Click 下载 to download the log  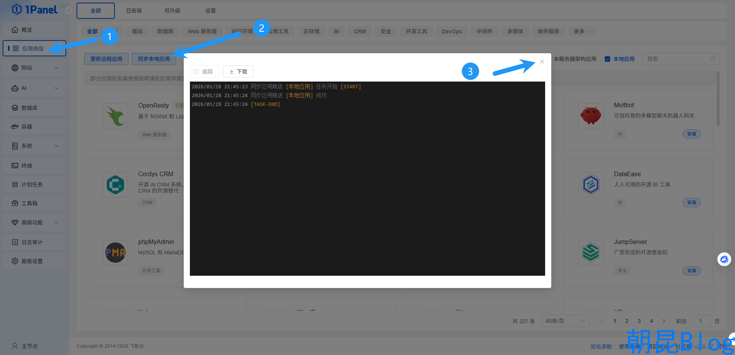[x=238, y=72]
